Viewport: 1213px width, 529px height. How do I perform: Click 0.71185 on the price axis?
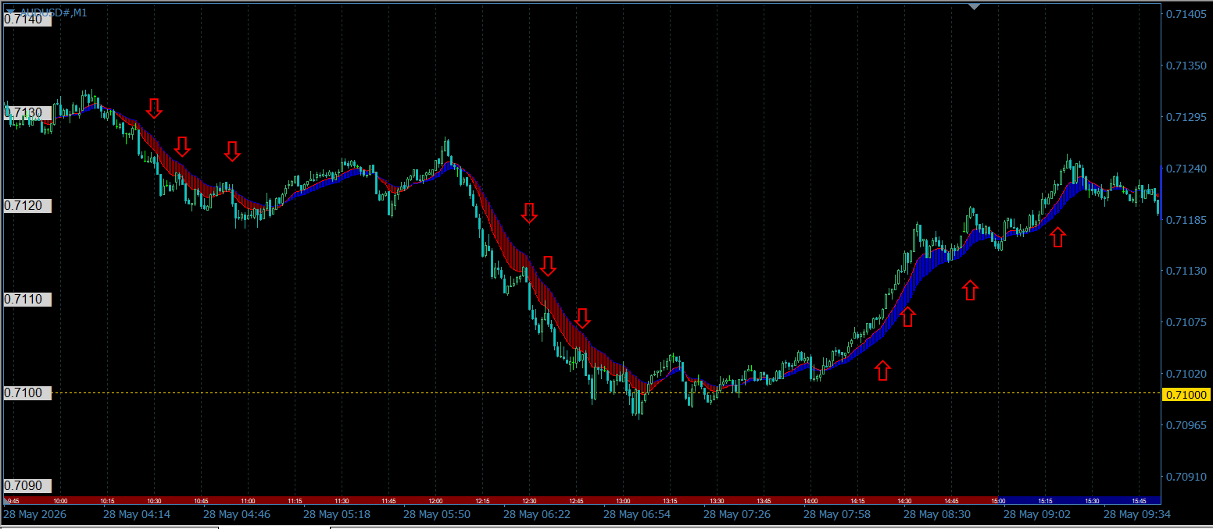coord(1187,220)
